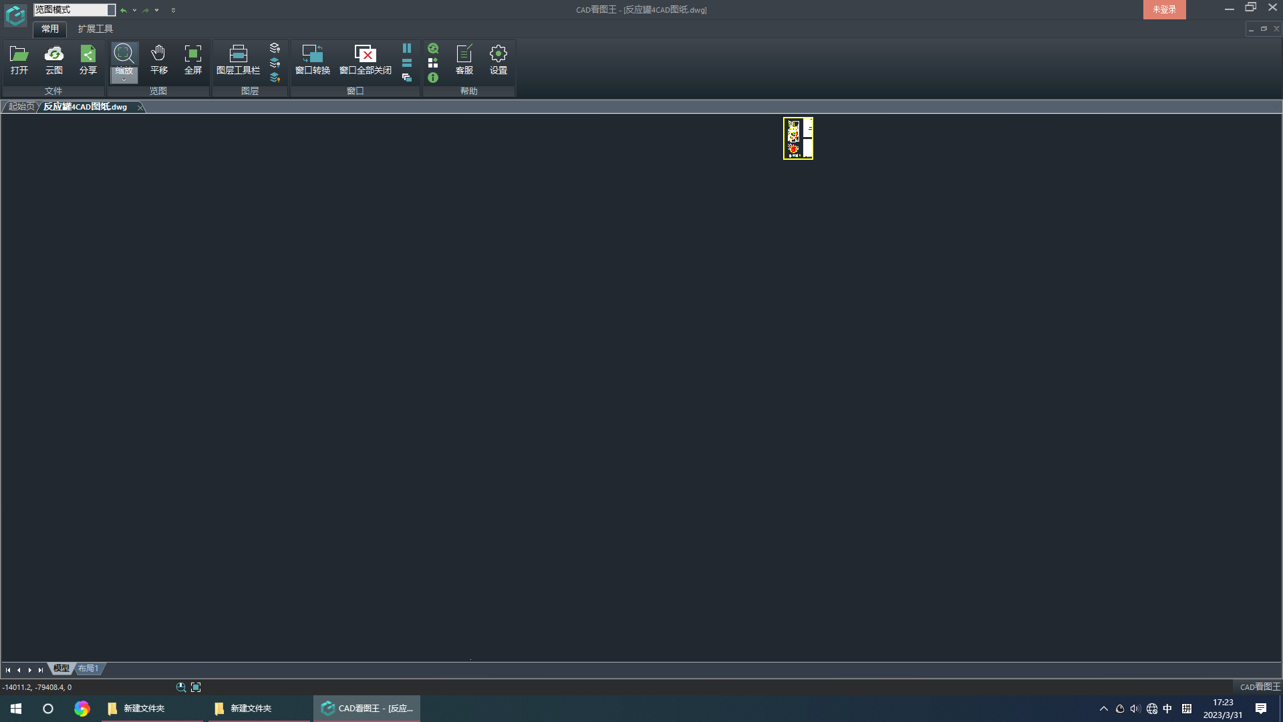
Task: Click the 未登录 login button
Action: [1164, 9]
